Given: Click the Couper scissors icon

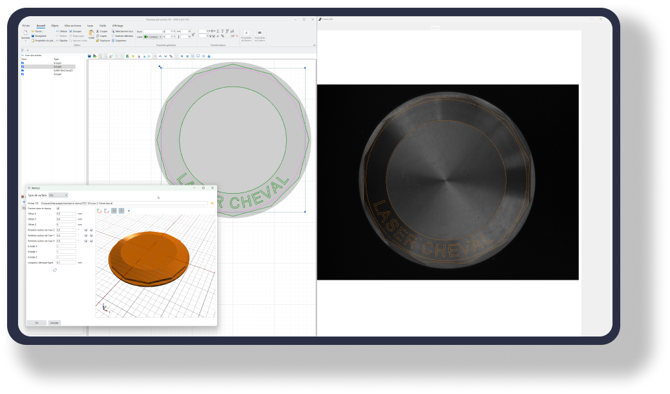Looking at the screenshot, I should tap(97, 31).
